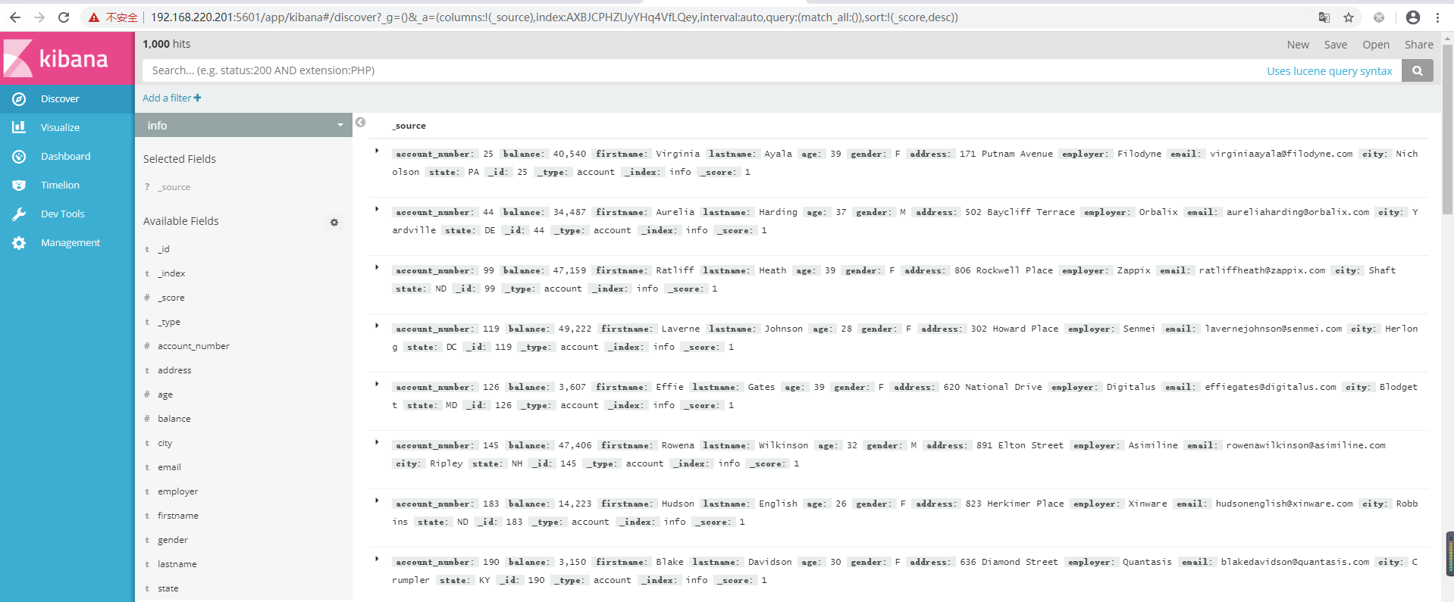Expand the Effie Gates document row
Screen dimensions: 1454x602
pyautogui.click(x=377, y=384)
